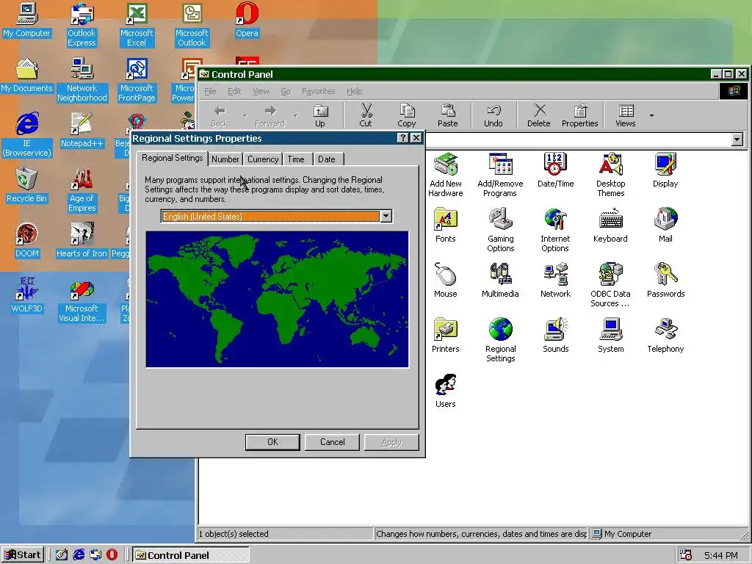Select the Regional Settings icon in Control Panel

click(x=500, y=340)
